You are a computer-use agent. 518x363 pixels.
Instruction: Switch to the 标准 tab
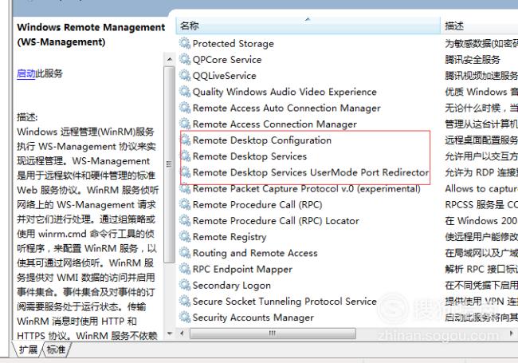point(56,349)
